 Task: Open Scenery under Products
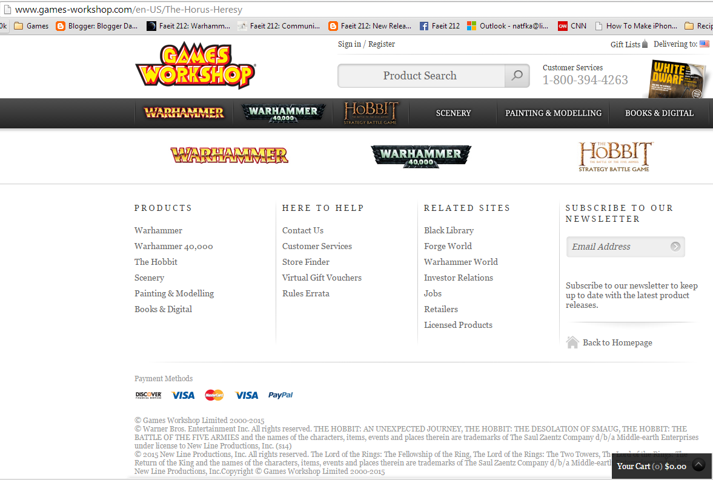click(x=149, y=278)
